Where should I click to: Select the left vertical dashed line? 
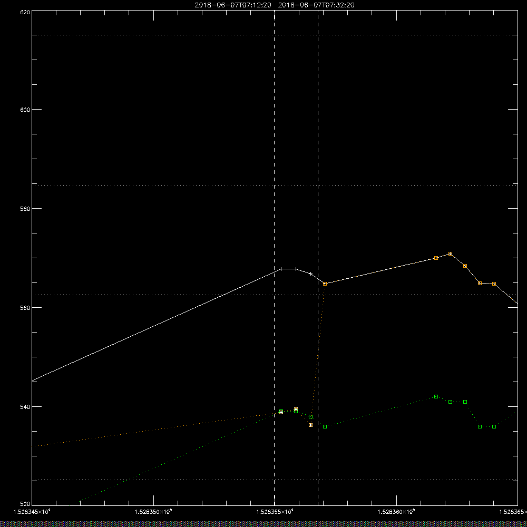pyautogui.click(x=275, y=258)
